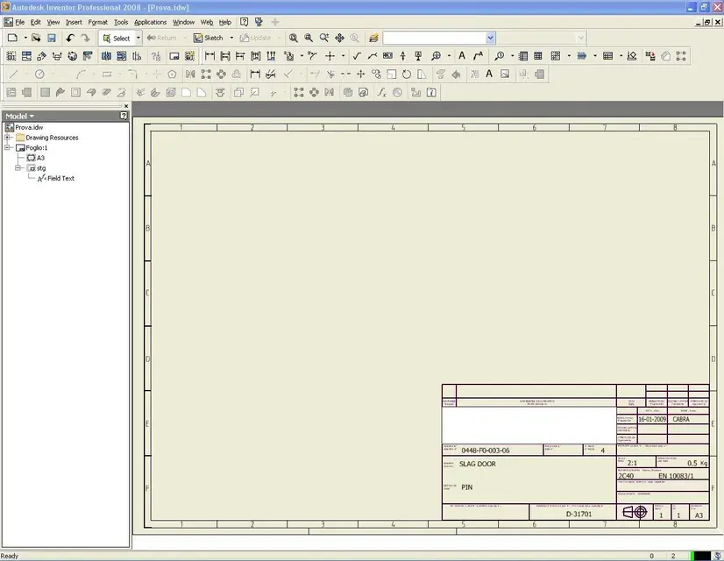The width and height of the screenshot is (724, 561).
Task: Click the D-31701 drawing number
Action: point(578,514)
